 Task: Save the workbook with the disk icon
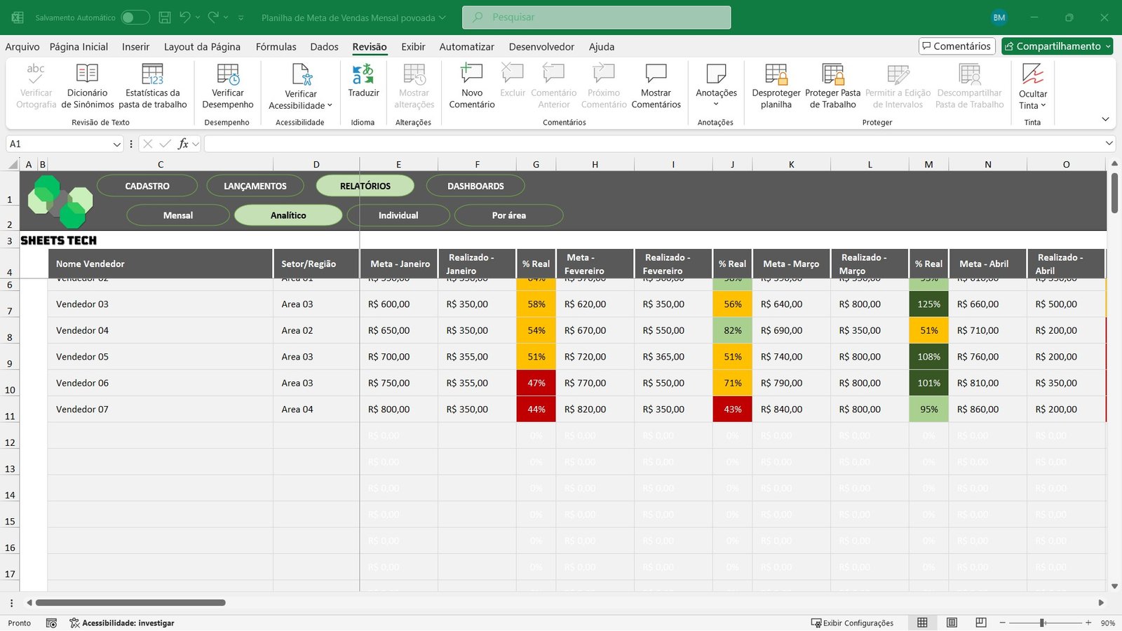click(x=165, y=18)
